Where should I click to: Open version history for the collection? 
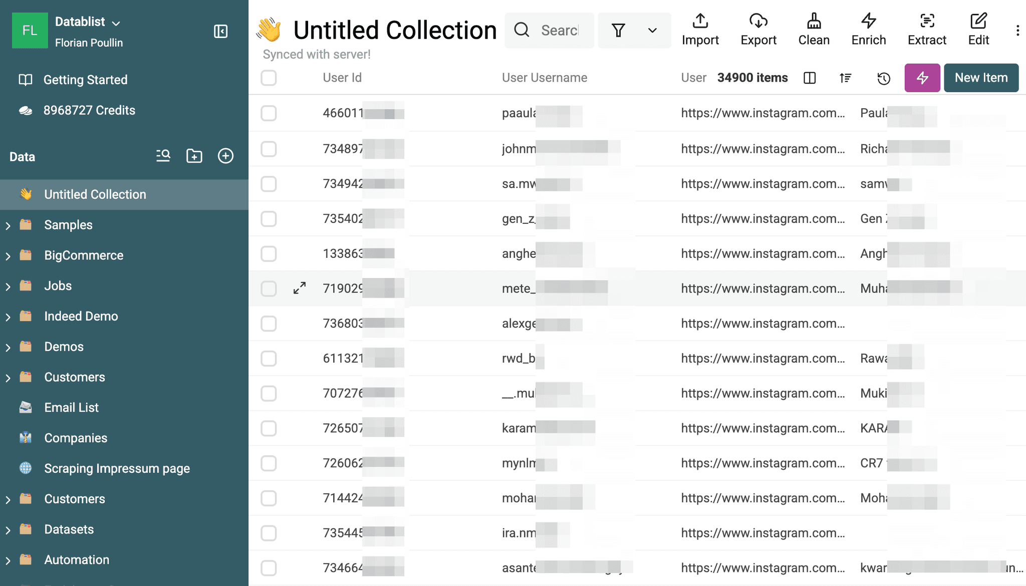coord(884,78)
